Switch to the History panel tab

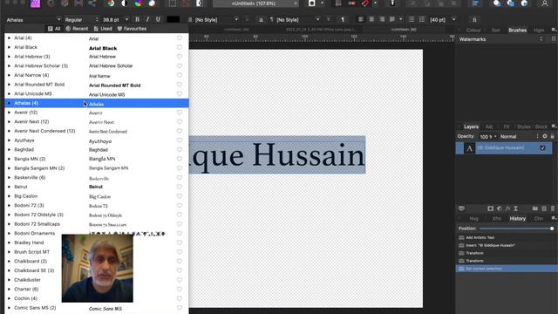click(x=517, y=219)
